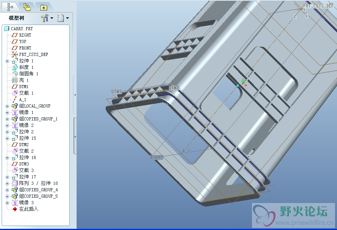Image resolution: width=337 pixels, height=230 pixels.
Task: Select 组LOCAL_GROUP group icon
Action: click(15, 106)
